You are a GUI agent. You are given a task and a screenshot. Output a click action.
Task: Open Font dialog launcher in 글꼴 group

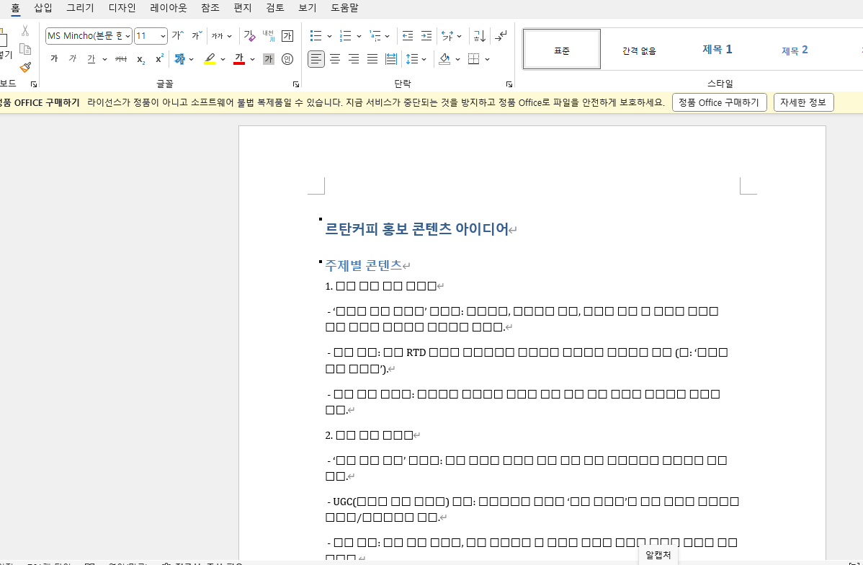296,84
